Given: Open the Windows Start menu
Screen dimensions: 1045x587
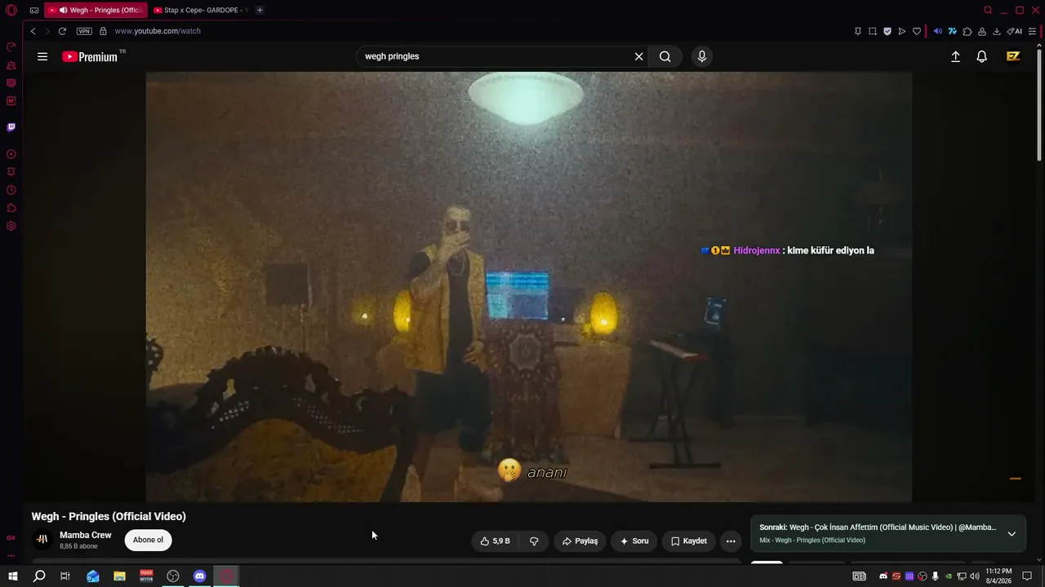Looking at the screenshot, I should coord(12,576).
